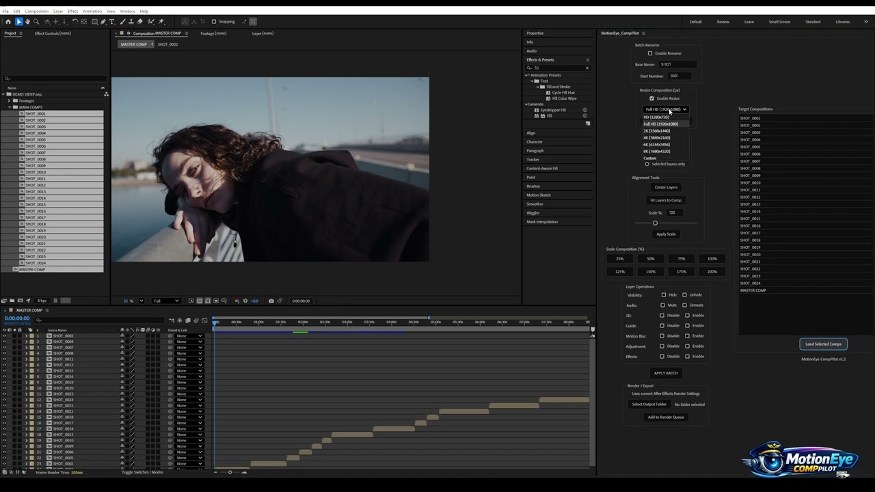Switch to the Learn workspace
This screenshot has width=875, height=492.
pos(749,22)
